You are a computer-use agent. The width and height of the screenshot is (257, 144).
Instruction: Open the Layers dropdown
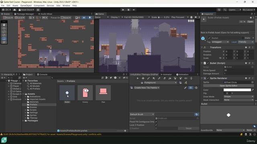click(x=235, y=10)
